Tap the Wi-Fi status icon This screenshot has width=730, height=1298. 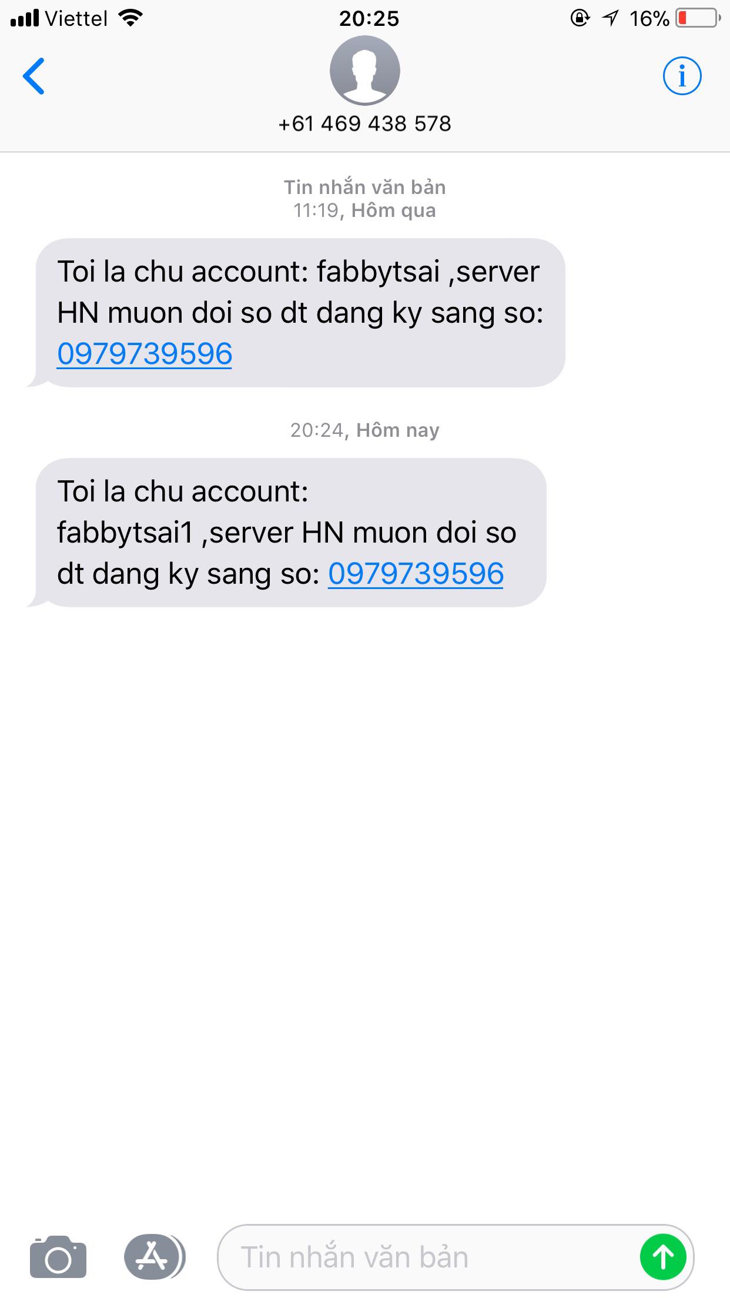130,18
